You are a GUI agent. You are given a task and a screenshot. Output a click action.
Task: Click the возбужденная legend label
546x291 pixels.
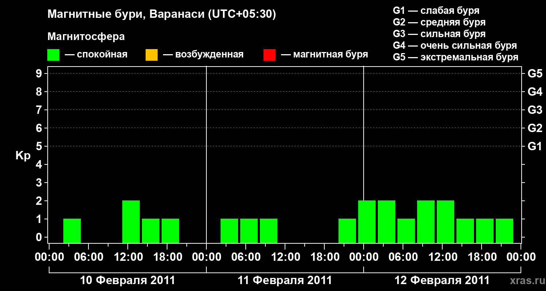tap(209, 55)
